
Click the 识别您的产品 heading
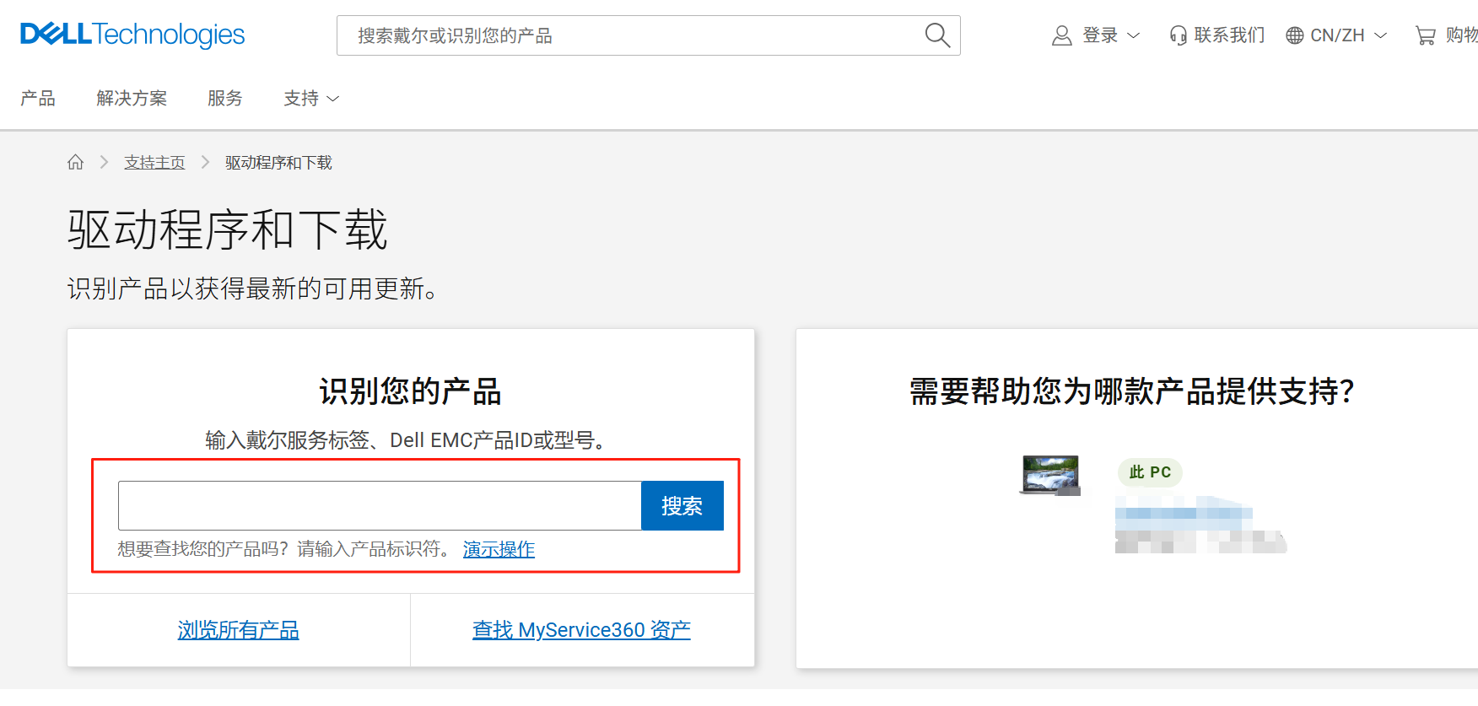410,391
